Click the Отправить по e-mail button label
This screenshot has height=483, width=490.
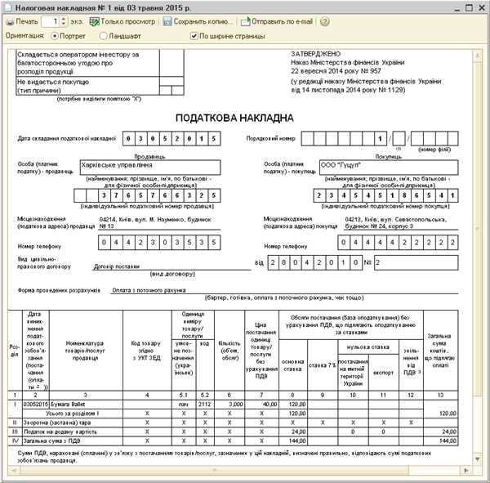[x=283, y=21]
